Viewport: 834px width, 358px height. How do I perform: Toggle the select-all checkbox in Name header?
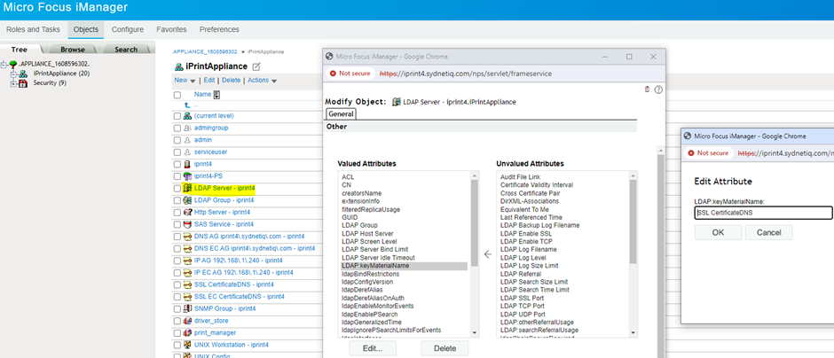177,95
